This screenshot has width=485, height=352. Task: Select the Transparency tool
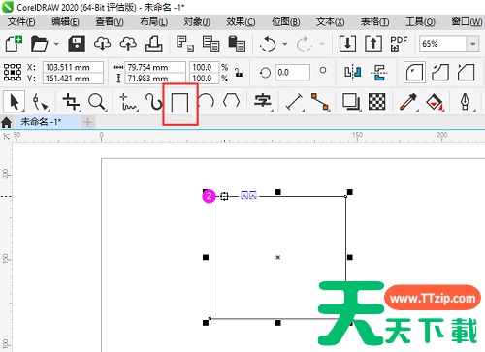point(377,102)
